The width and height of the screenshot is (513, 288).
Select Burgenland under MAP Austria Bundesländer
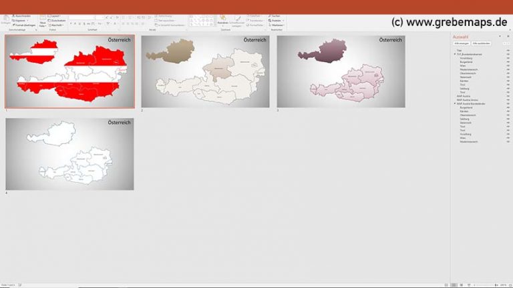pos(466,107)
